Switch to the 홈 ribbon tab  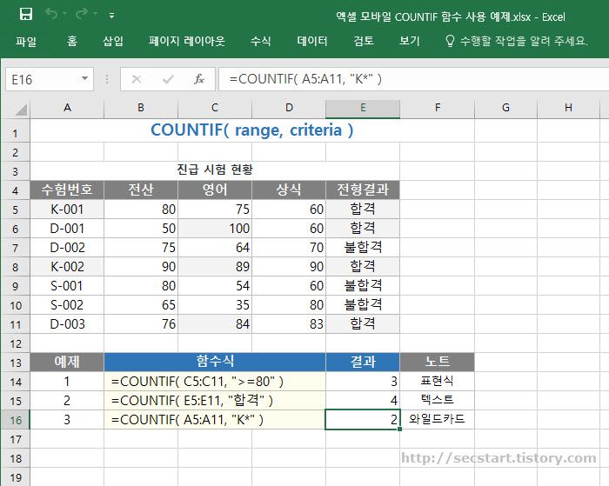click(x=72, y=41)
